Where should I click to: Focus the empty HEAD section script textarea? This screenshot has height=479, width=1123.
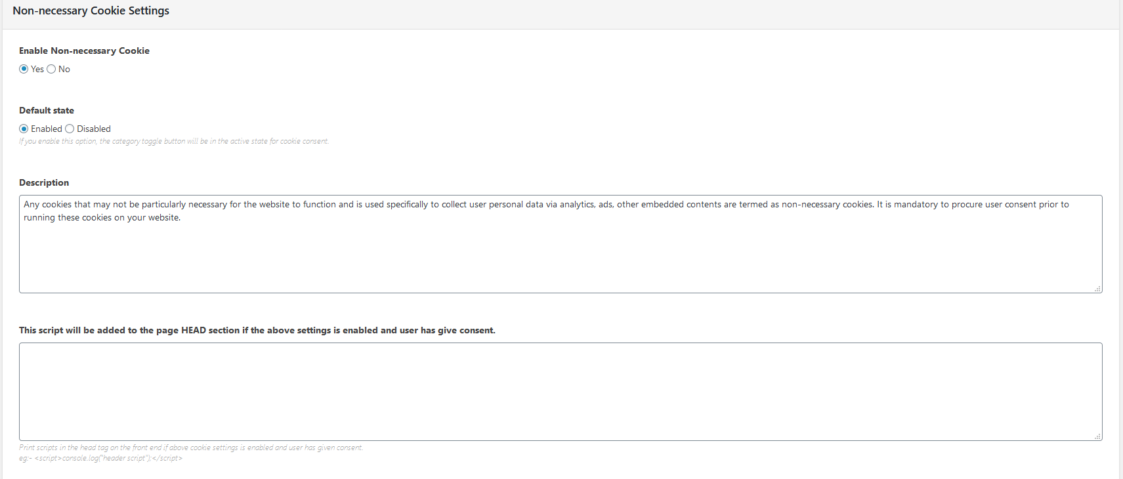coord(561,392)
